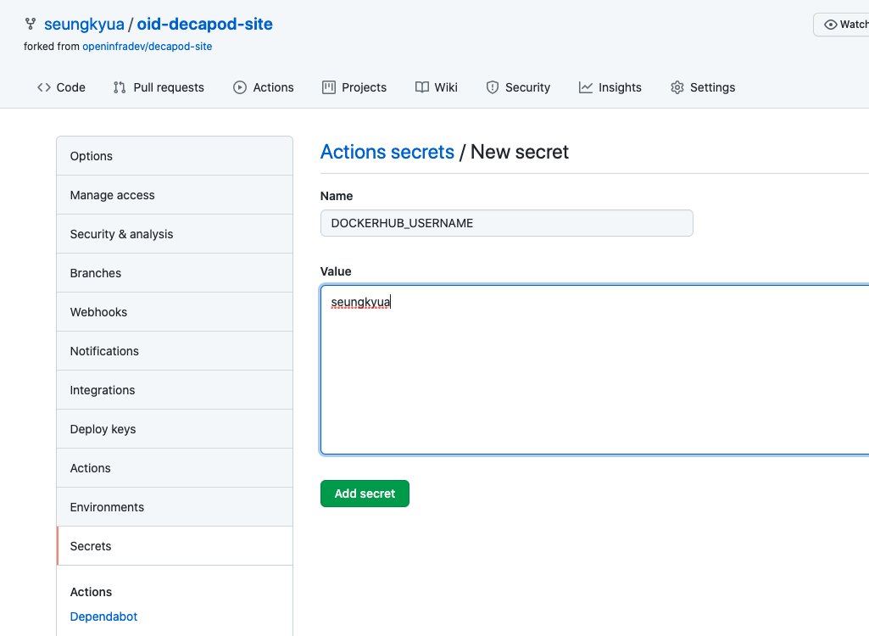This screenshot has width=869, height=636.
Task: Focus the secret Name input field
Action: (506, 223)
